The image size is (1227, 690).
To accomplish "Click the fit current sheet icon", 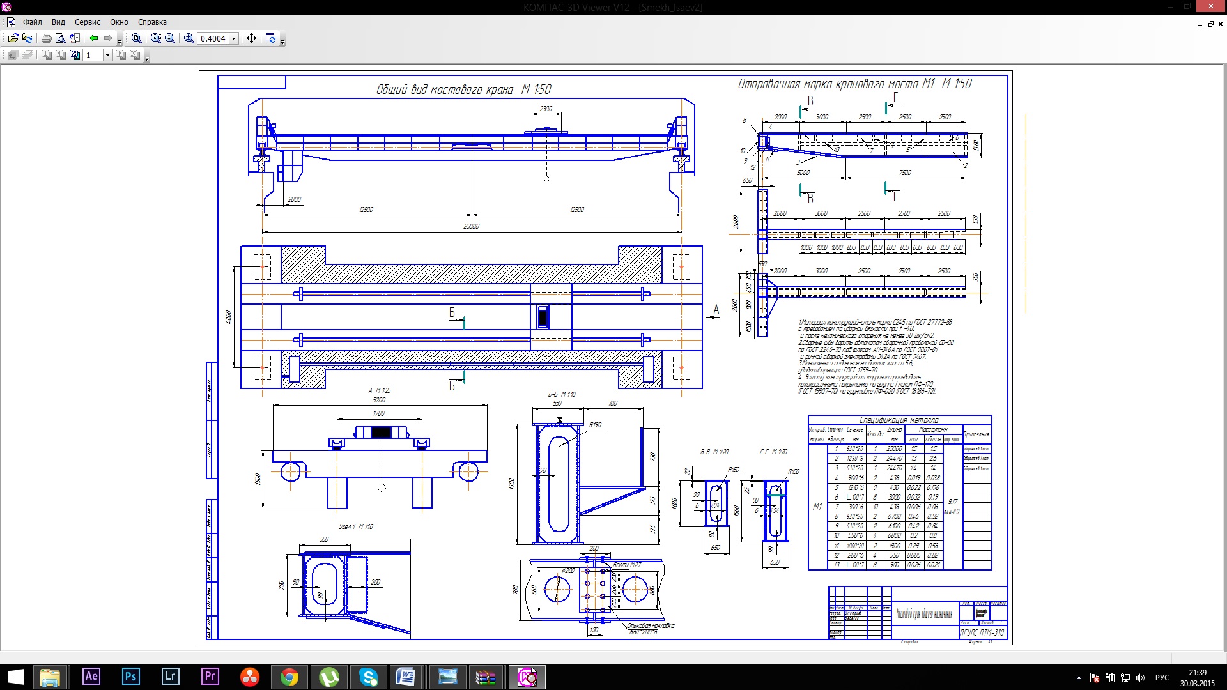I will [75, 55].
